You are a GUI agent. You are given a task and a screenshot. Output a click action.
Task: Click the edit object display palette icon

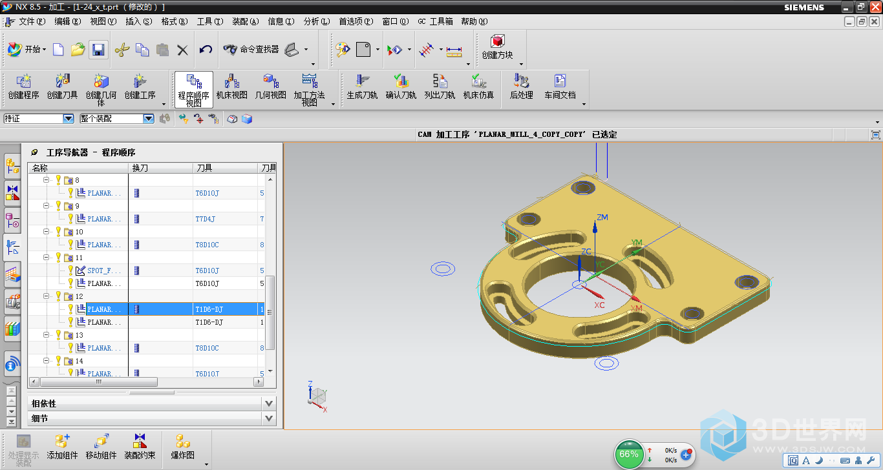[x=342, y=49]
